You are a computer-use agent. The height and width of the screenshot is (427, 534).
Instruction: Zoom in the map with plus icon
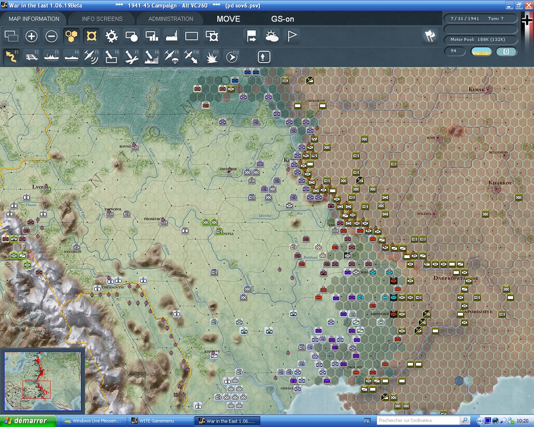tap(31, 36)
